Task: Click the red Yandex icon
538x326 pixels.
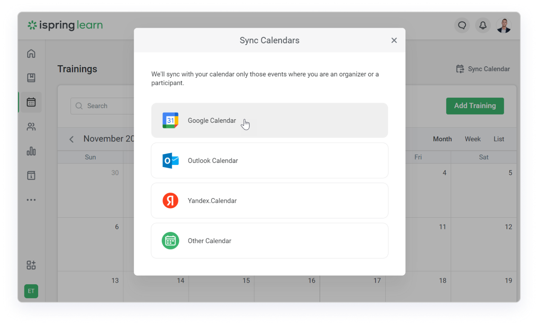Action: tap(170, 201)
